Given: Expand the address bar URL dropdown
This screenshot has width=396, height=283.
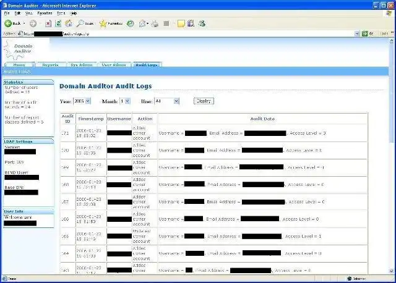Looking at the screenshot, I should (x=357, y=33).
